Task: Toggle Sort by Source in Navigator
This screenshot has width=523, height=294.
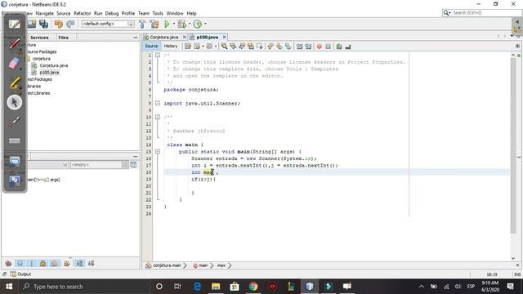Action: (91, 263)
